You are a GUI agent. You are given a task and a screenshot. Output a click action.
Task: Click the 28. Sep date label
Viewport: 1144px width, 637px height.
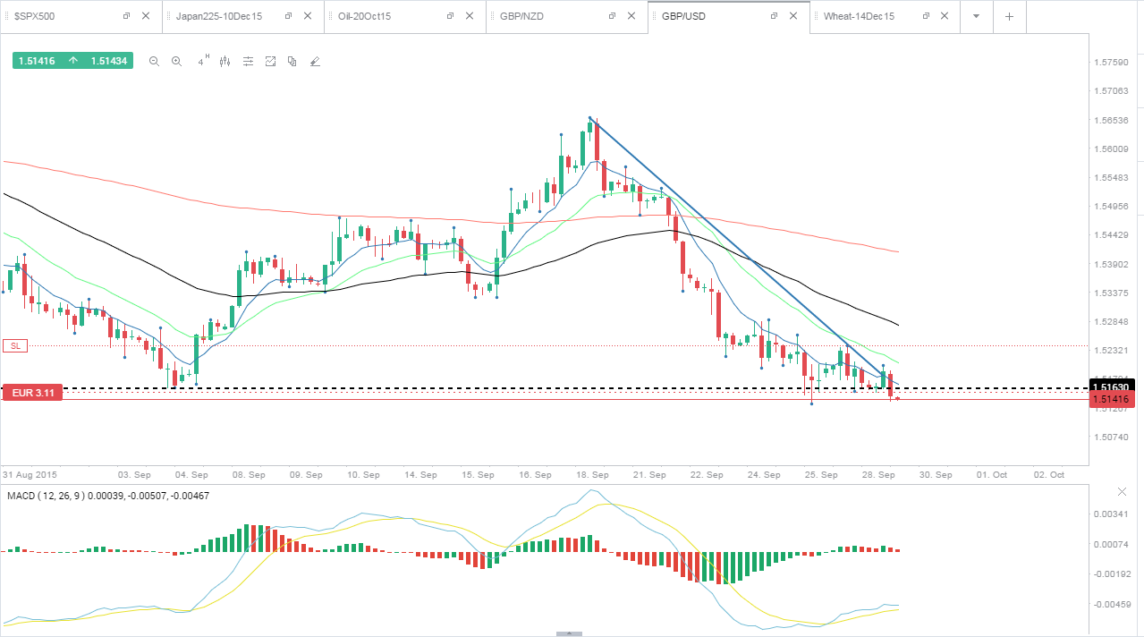879,474
